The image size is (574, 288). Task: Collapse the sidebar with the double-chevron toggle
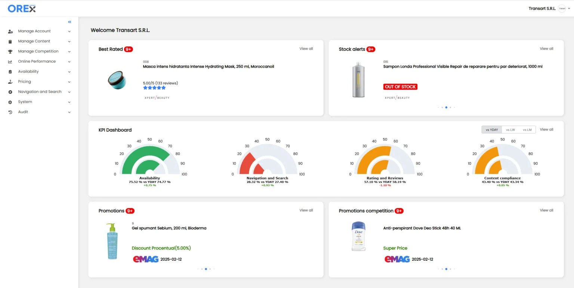coord(69,22)
